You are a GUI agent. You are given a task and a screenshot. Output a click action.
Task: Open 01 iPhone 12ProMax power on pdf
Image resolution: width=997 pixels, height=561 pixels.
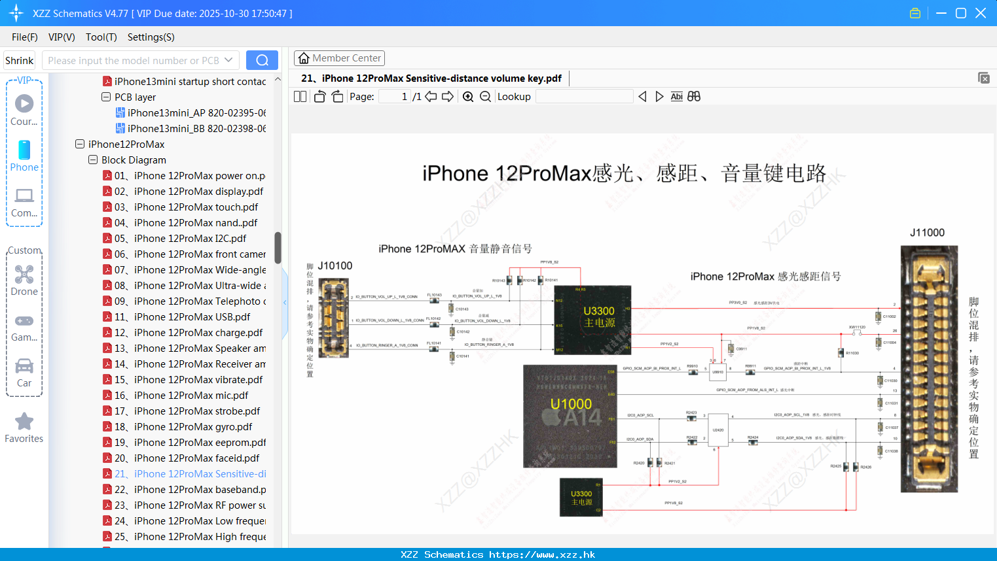[184, 175]
